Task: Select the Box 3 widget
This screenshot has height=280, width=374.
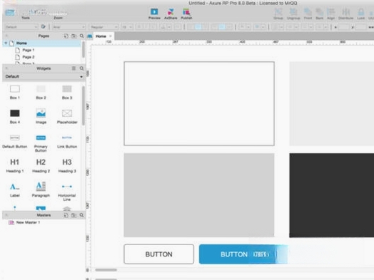Action: (x=67, y=92)
